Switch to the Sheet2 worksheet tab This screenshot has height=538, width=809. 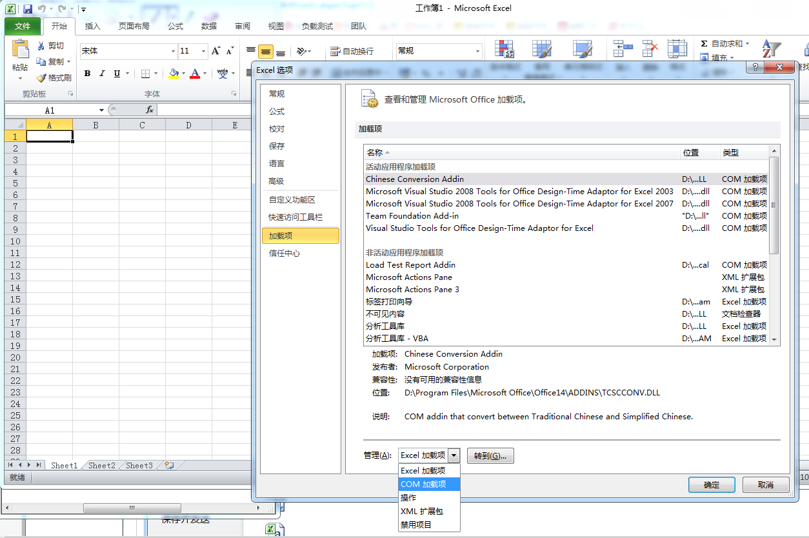(102, 465)
